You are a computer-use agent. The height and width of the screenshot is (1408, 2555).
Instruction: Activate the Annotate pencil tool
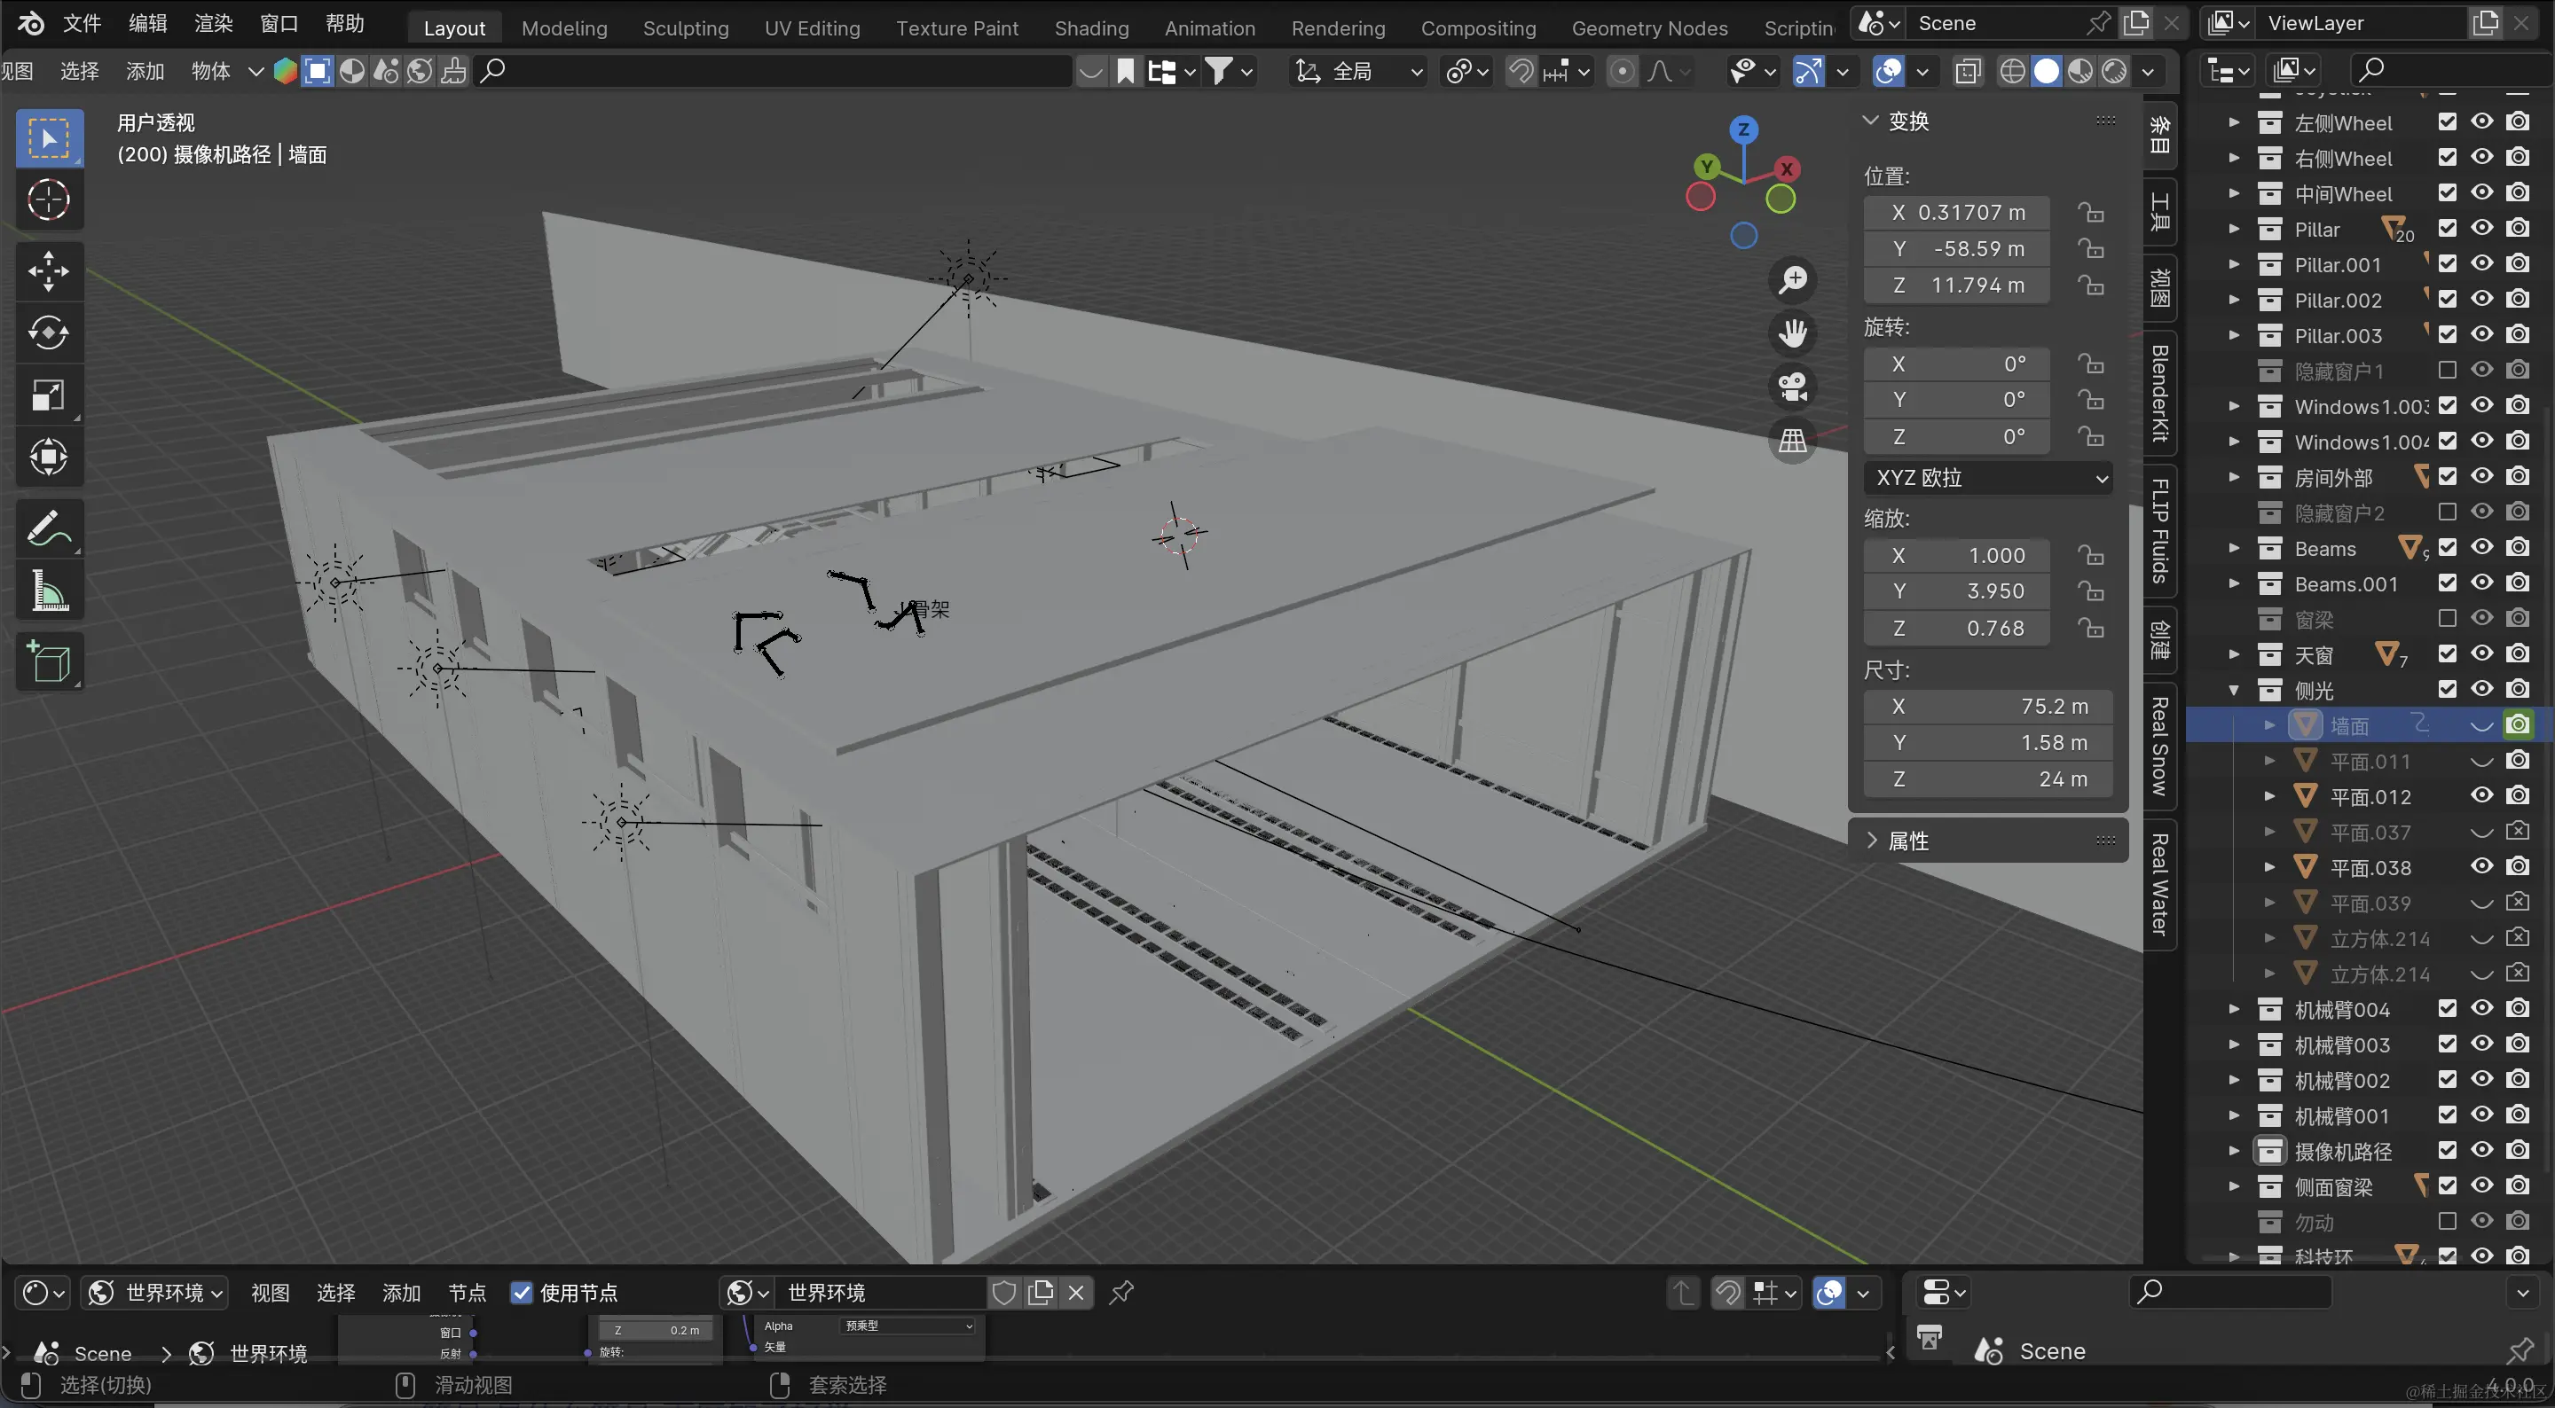48,528
